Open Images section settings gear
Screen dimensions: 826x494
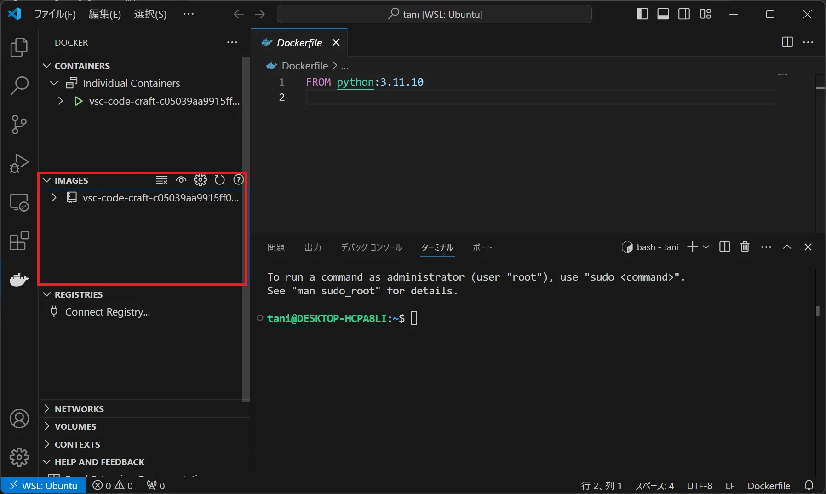coord(200,180)
